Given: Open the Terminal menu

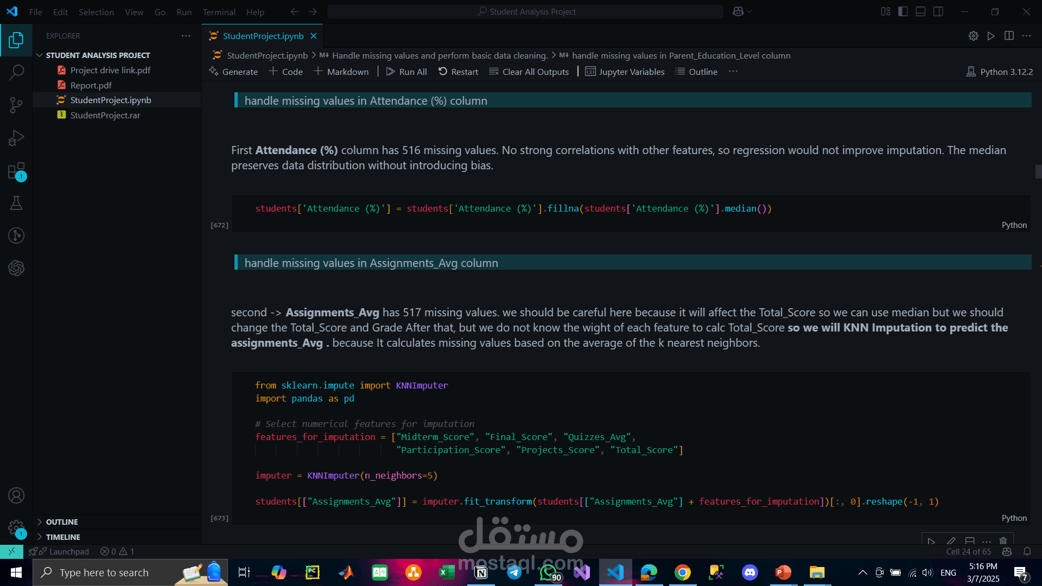Looking at the screenshot, I should coord(219,12).
